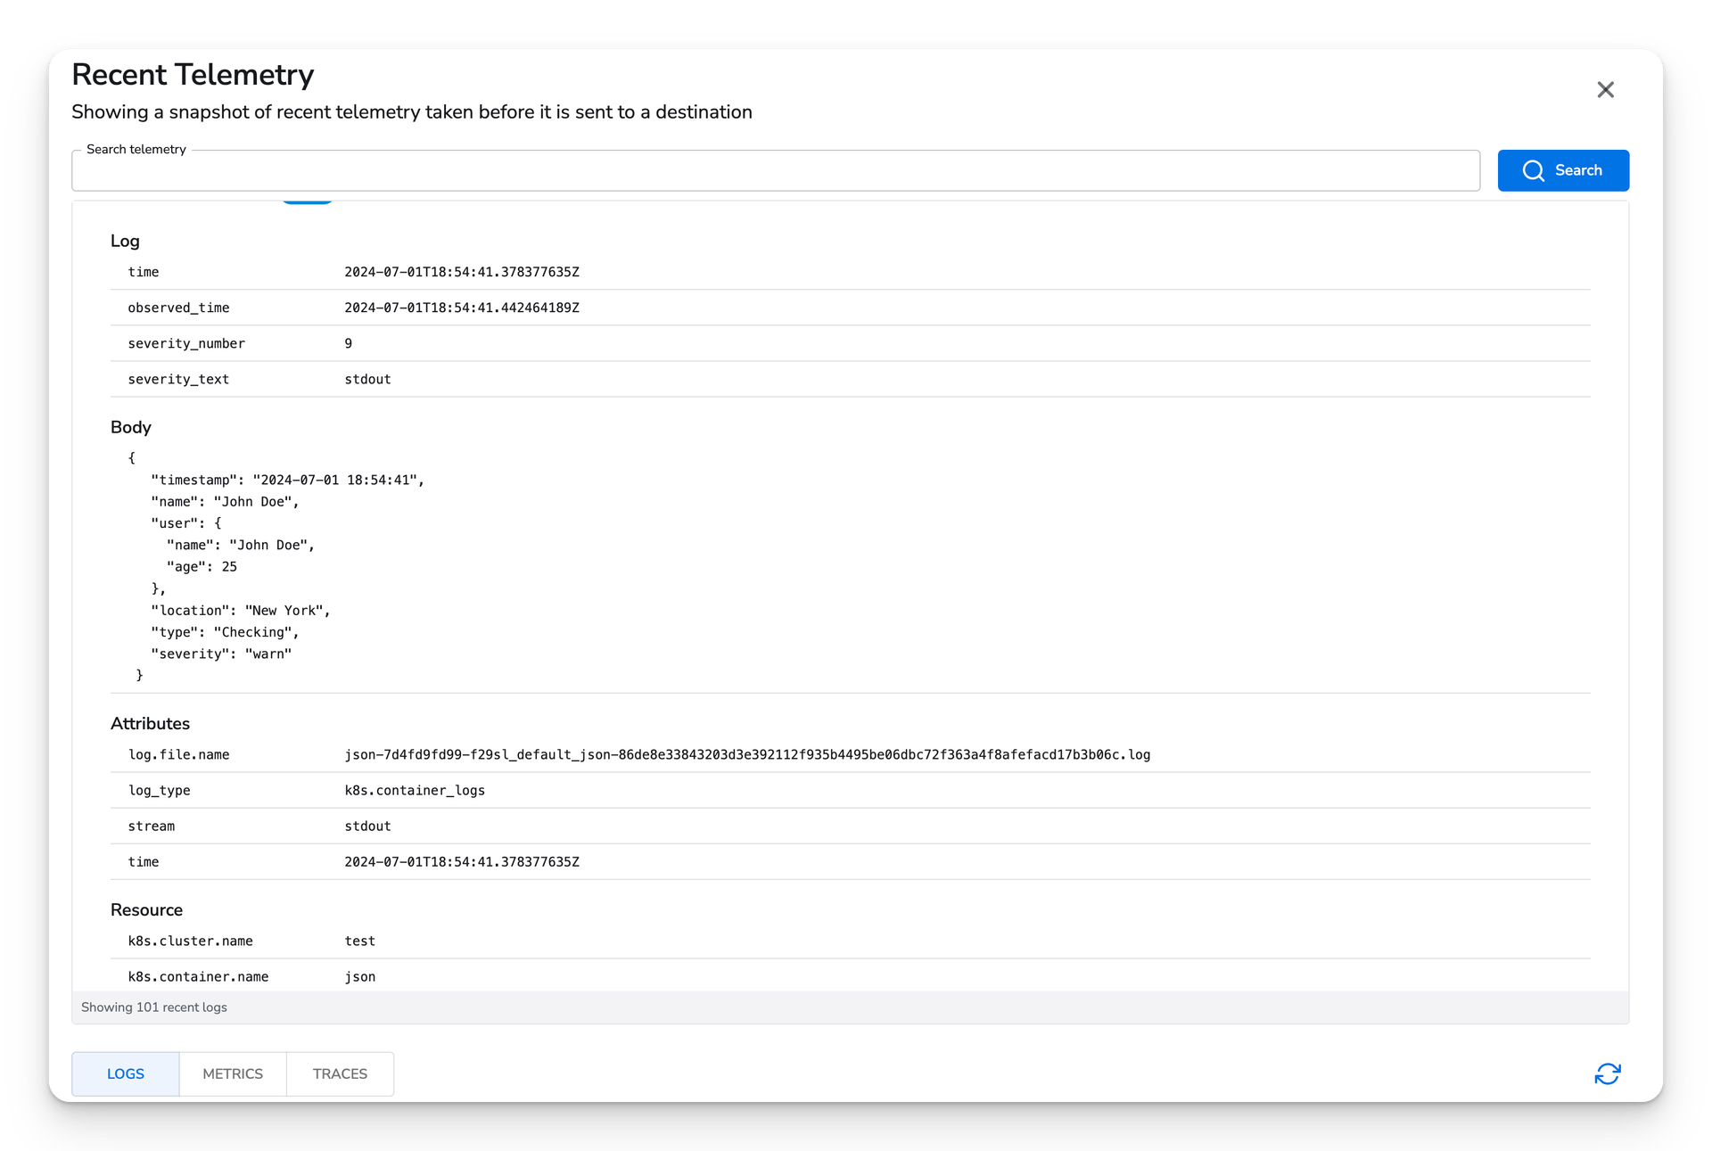Switch to the LOGS tab
This screenshot has height=1151, width=1712.
coord(126,1073)
